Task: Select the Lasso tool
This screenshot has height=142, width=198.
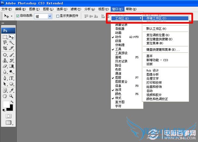Action: (5, 43)
